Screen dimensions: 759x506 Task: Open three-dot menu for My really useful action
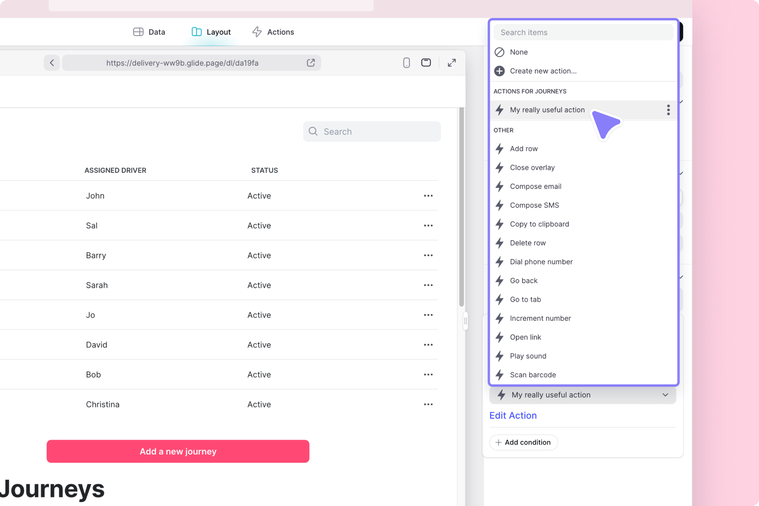[668, 110]
